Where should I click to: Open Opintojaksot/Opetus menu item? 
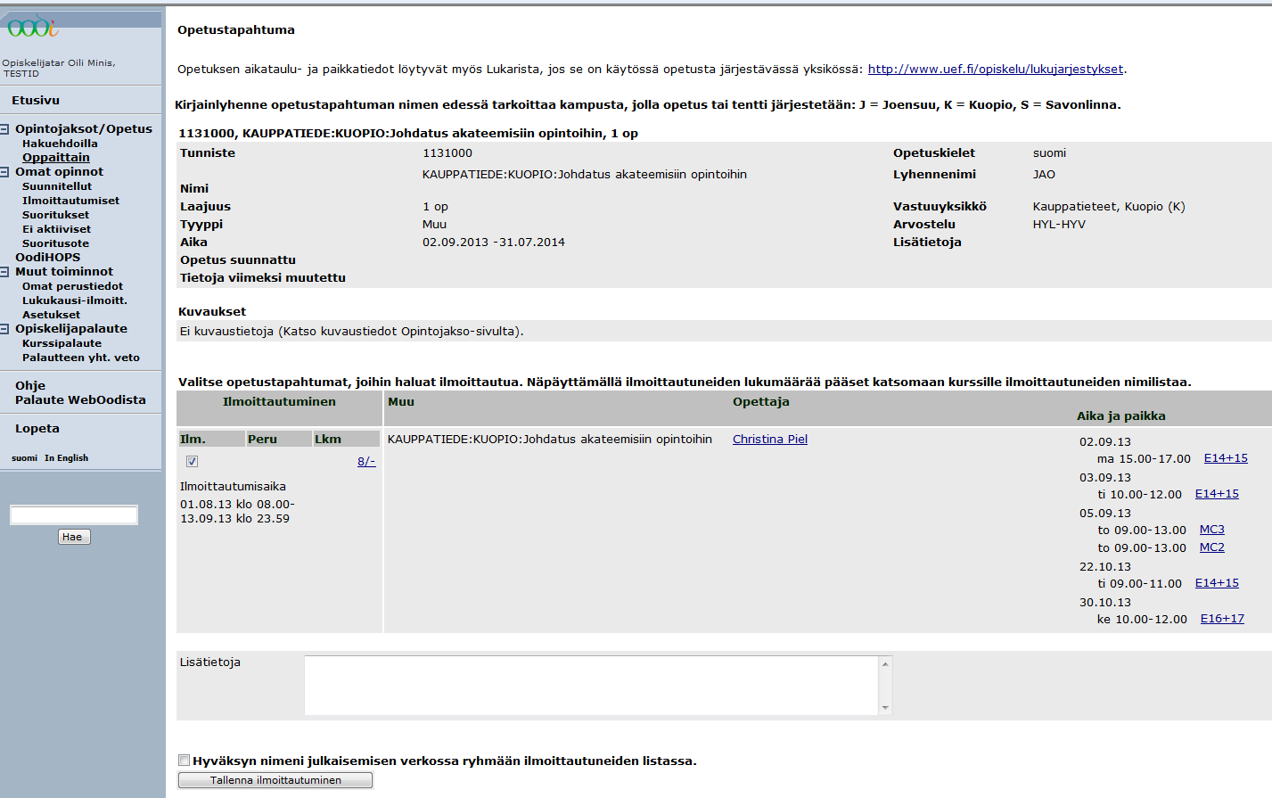84,129
